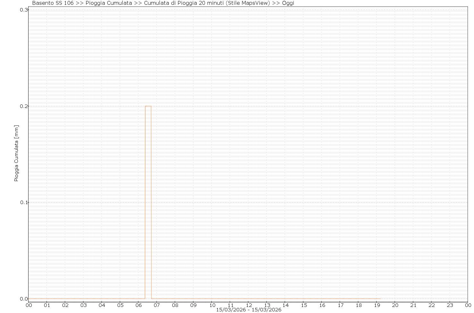The image size is (474, 313).
Task: Click the 01 hour label on the x-axis
Action: pos(47,305)
